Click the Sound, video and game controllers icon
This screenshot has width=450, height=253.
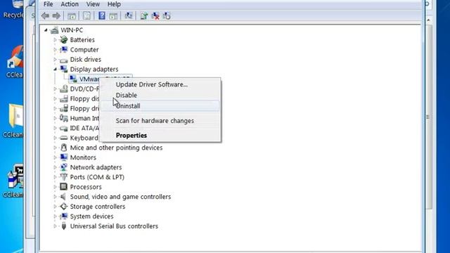[64, 197]
